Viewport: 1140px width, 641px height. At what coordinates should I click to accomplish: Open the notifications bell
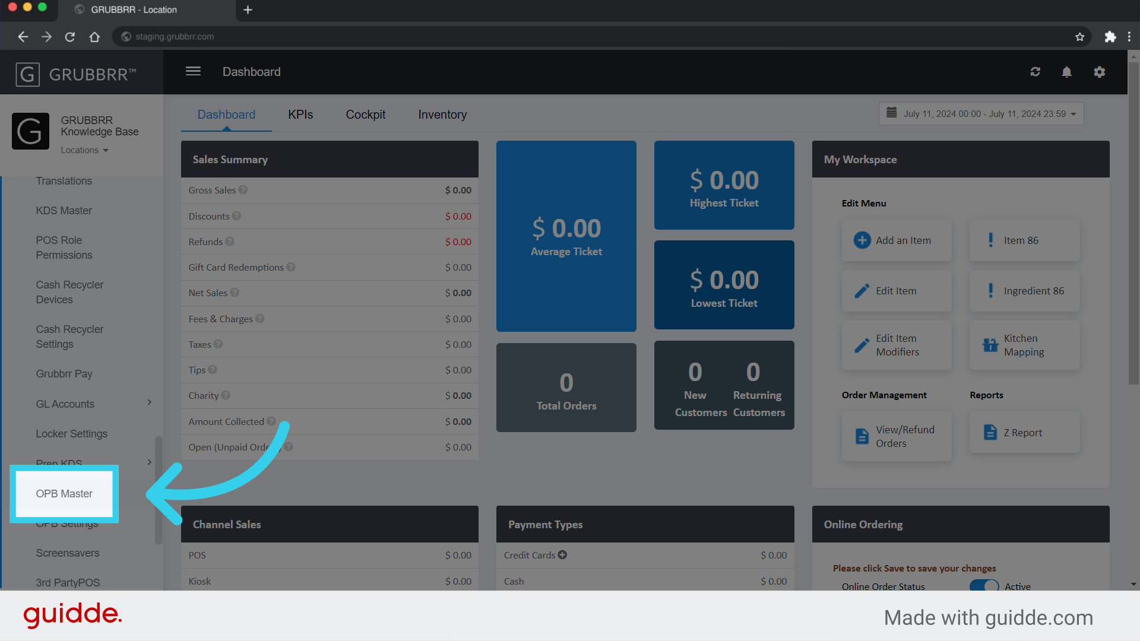tap(1066, 72)
